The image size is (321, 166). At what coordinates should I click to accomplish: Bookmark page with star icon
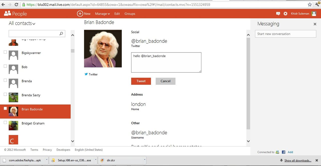(x=310, y=4)
